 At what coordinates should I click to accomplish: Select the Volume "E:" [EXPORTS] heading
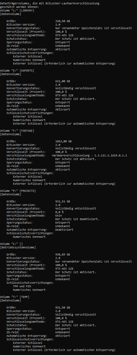(x=17, y=70)
